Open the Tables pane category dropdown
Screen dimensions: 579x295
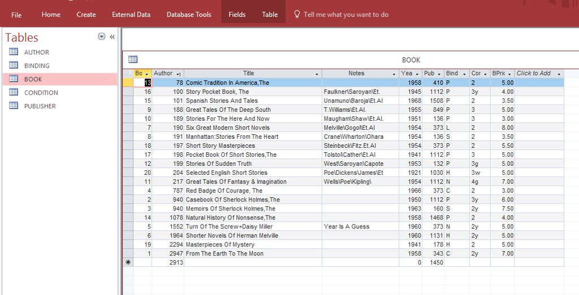[102, 37]
